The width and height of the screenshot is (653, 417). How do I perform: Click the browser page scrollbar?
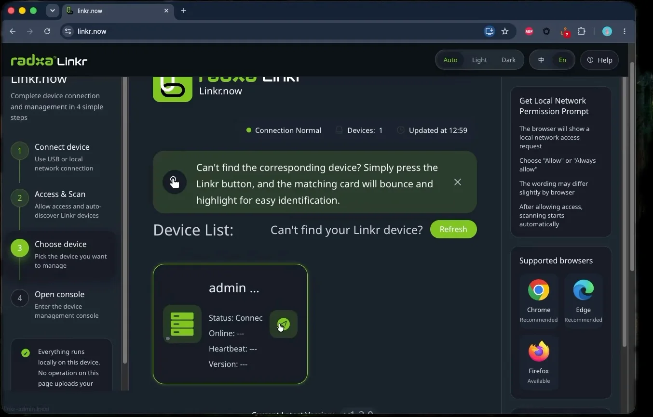(632, 167)
